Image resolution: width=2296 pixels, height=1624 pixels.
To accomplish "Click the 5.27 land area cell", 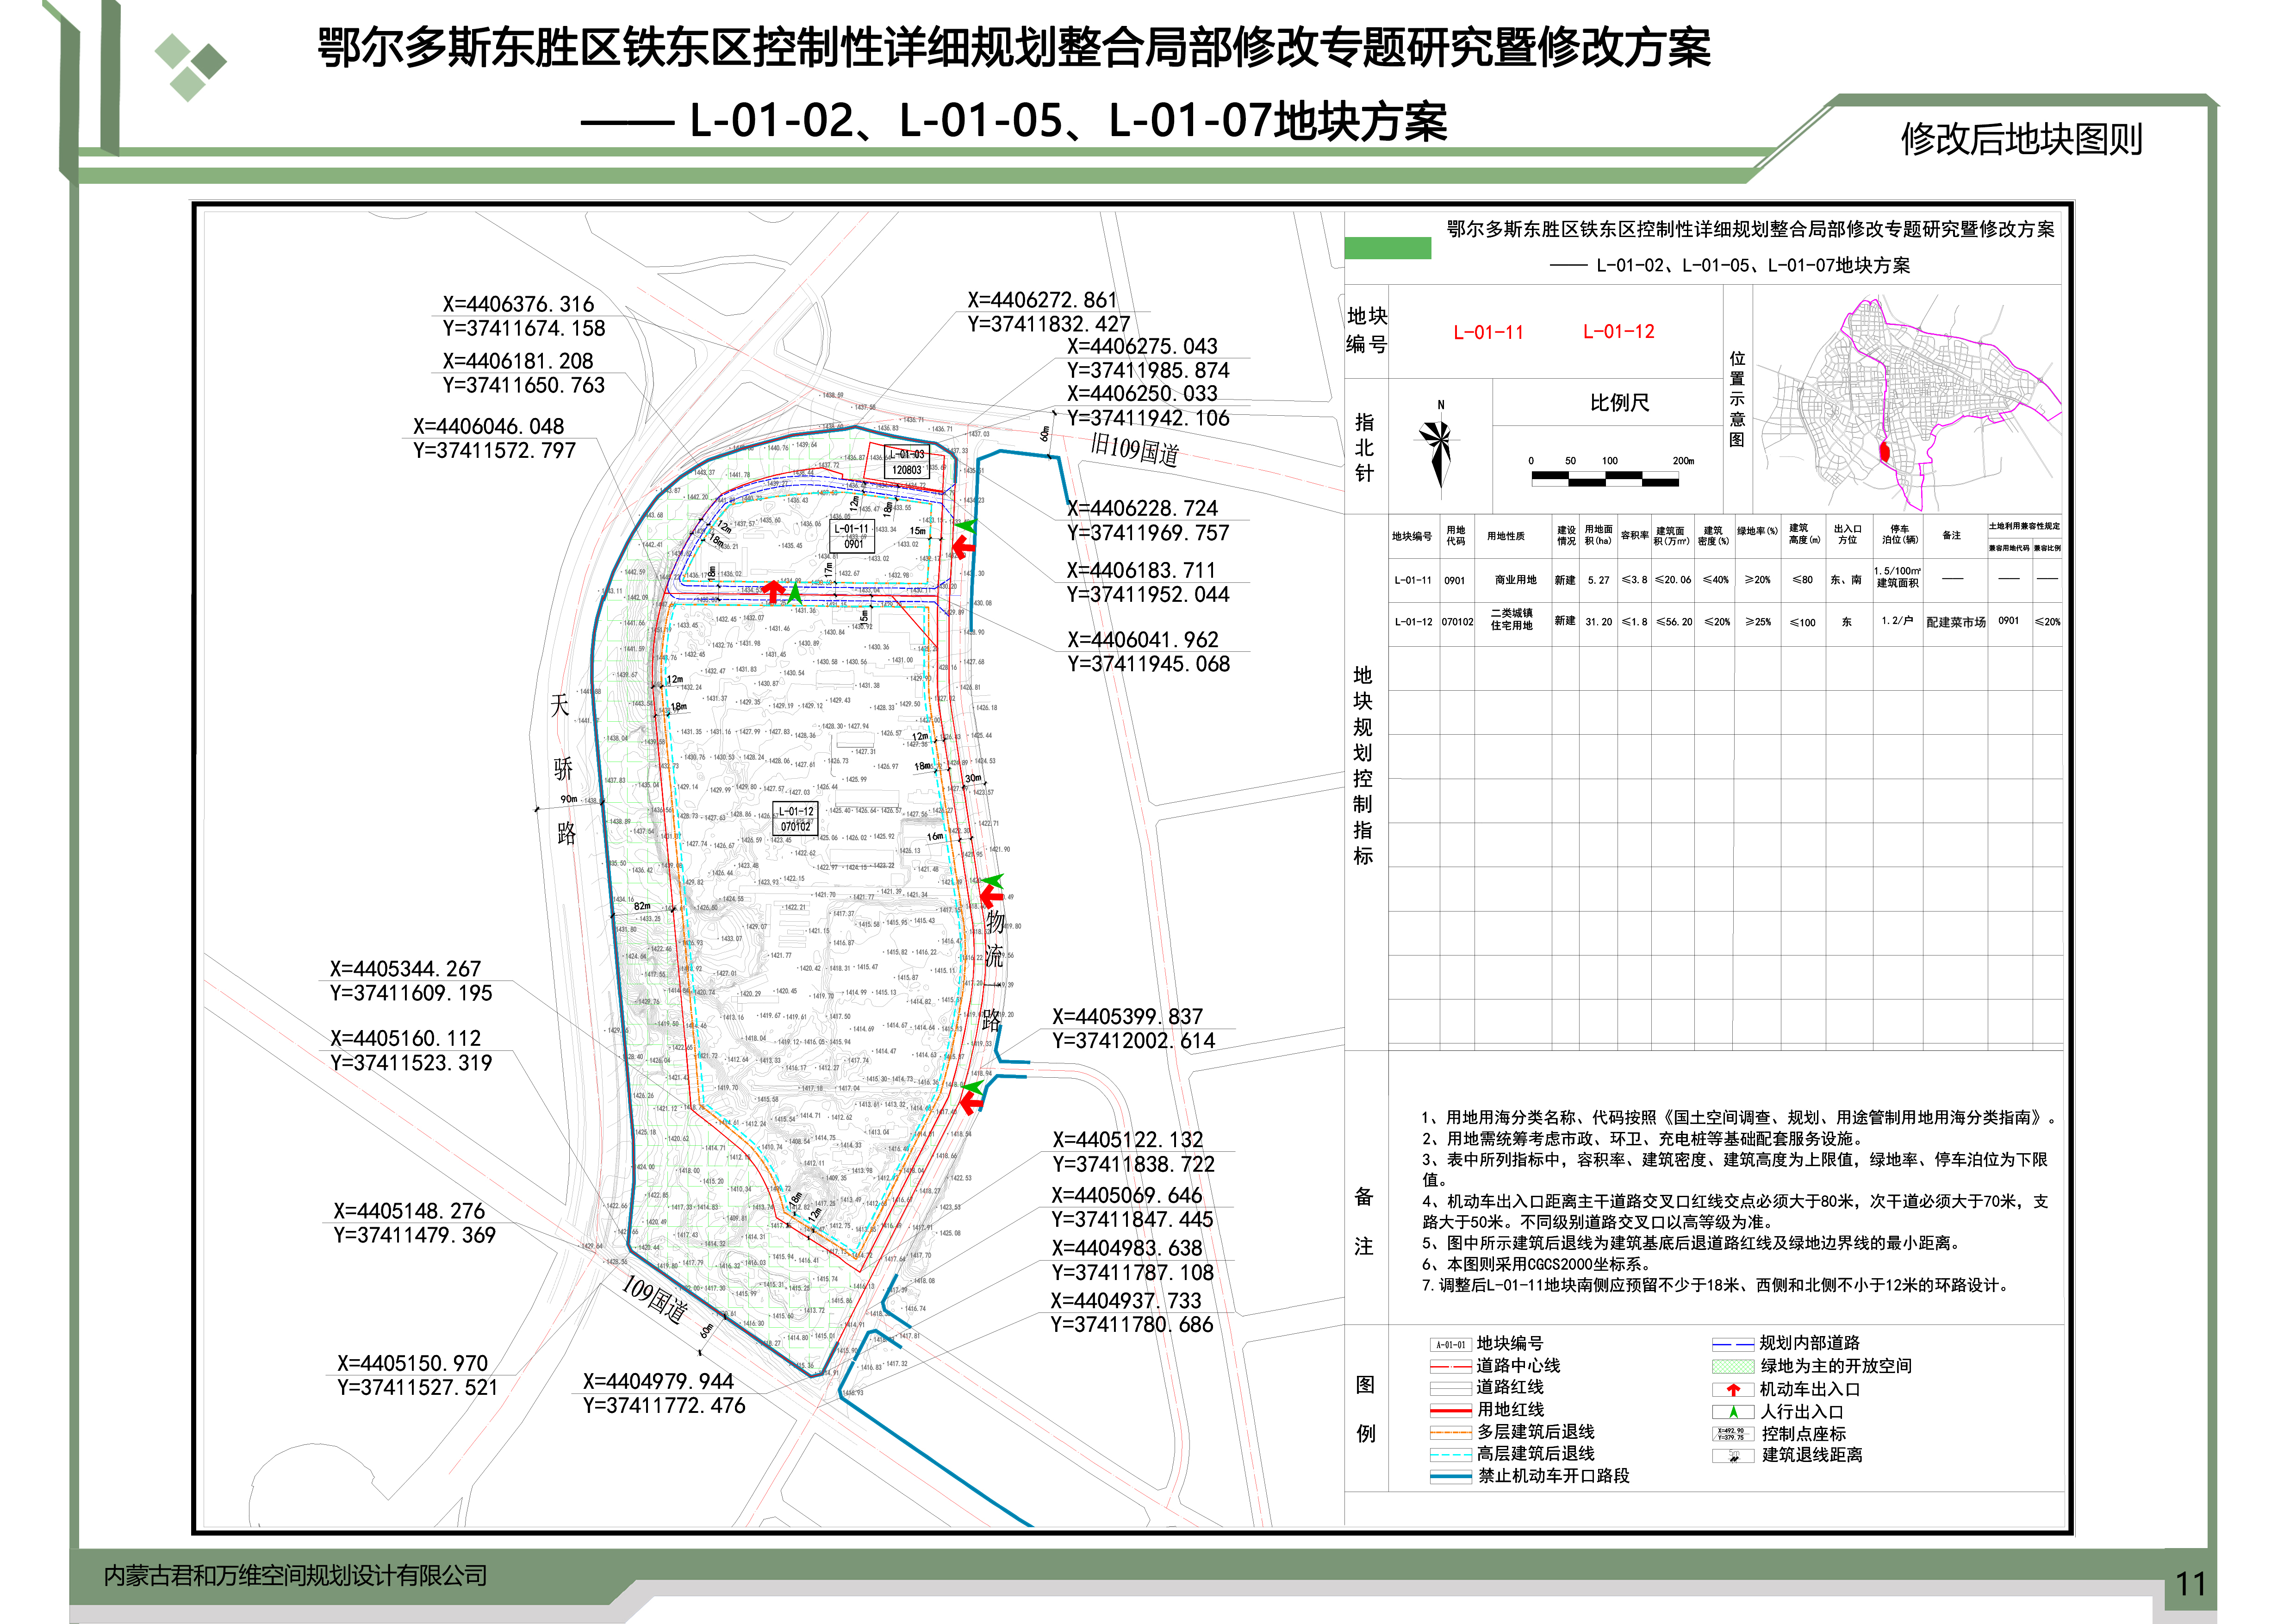I will pos(1598,580).
